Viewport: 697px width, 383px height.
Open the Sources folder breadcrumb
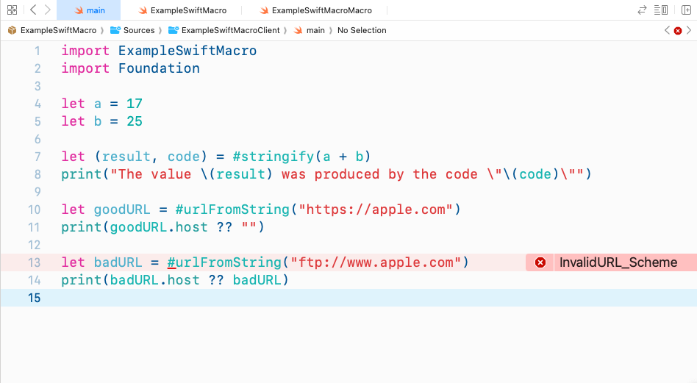[x=139, y=30]
